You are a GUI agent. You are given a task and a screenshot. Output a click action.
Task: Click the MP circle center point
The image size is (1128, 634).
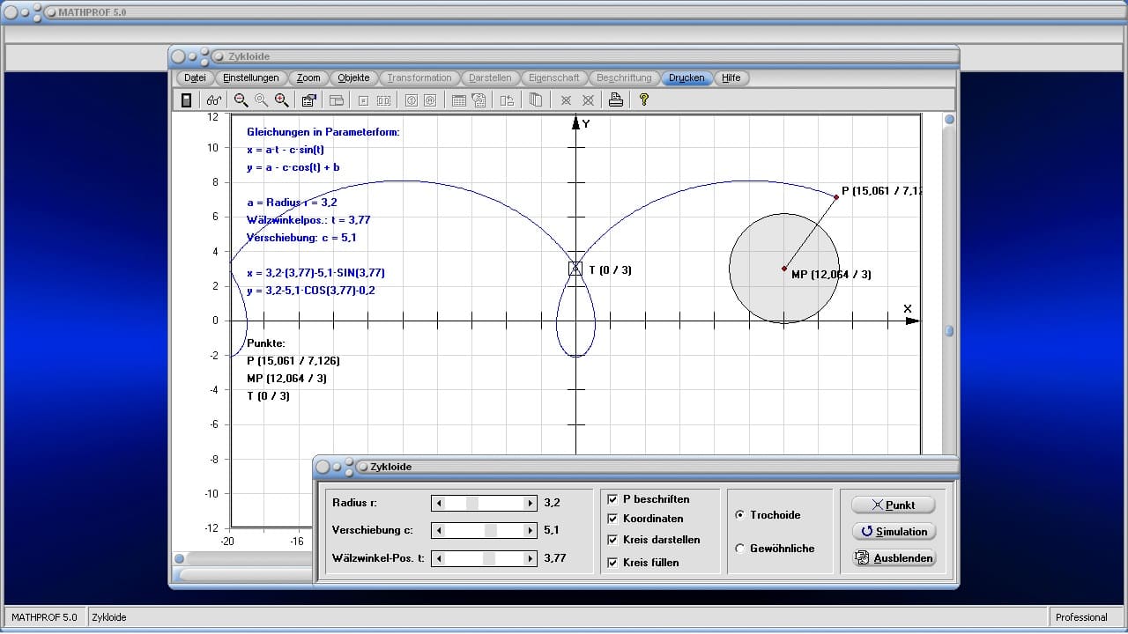tap(784, 269)
